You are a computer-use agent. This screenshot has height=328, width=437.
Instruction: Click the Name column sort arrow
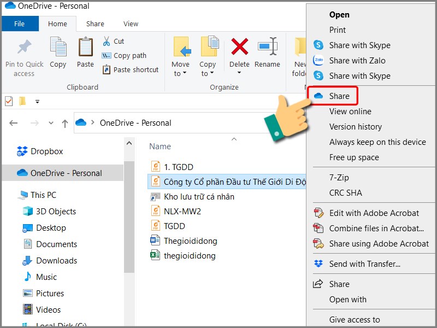234,139
